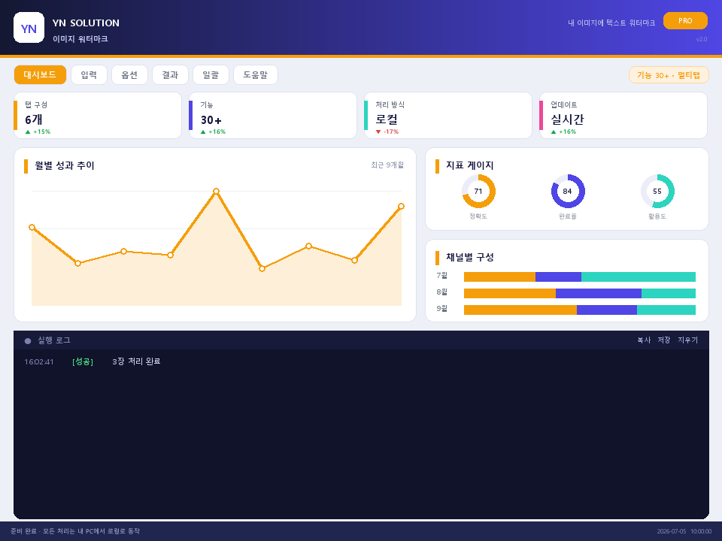Open the 옵션 tab
Viewport: 722px width, 541px height.
[x=129, y=75]
